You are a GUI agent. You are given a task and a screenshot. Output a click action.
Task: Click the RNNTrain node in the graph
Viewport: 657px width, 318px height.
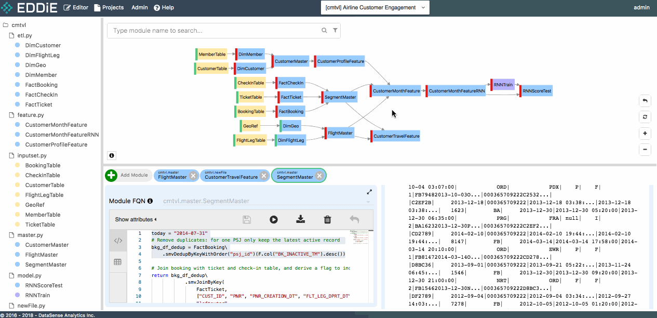(x=503, y=84)
